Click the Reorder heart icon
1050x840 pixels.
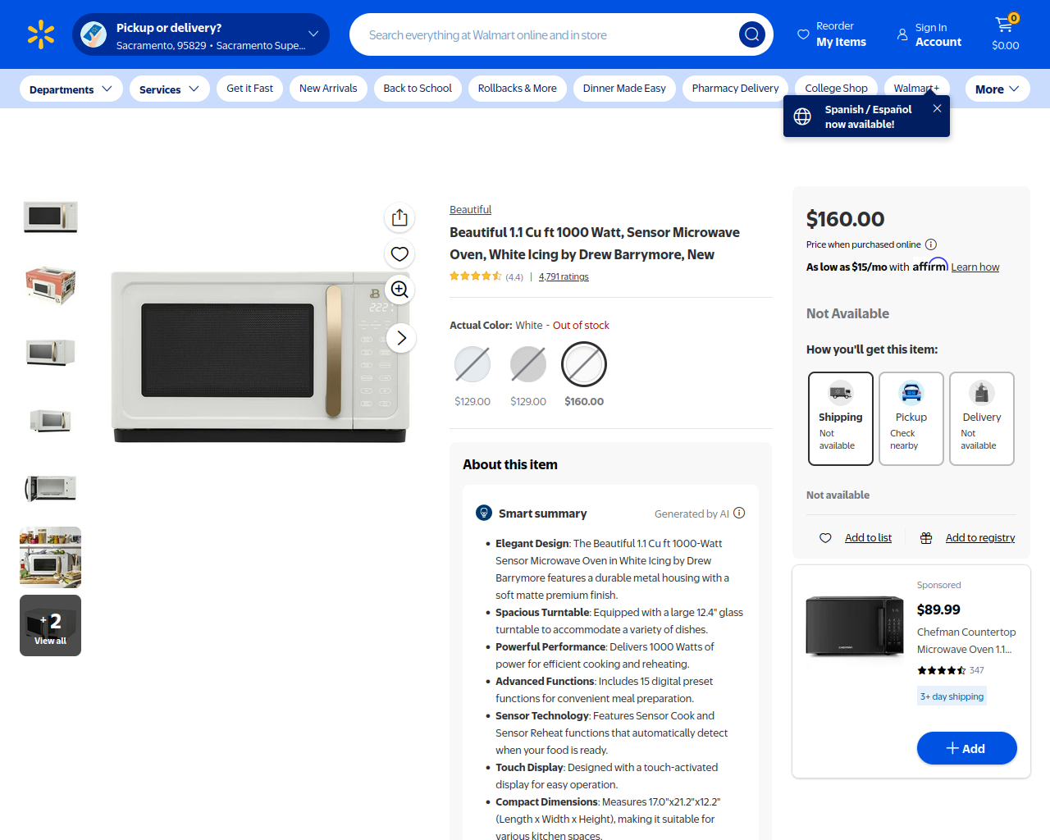pyautogui.click(x=803, y=34)
